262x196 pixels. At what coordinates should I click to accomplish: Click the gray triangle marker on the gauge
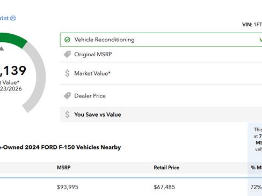pyautogui.click(x=2, y=48)
